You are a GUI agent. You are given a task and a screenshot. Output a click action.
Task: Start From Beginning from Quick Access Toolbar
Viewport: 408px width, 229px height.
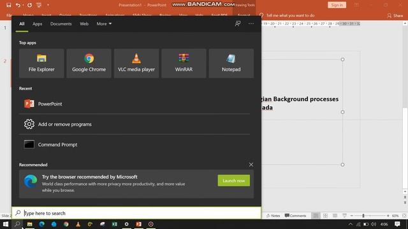(39, 5)
